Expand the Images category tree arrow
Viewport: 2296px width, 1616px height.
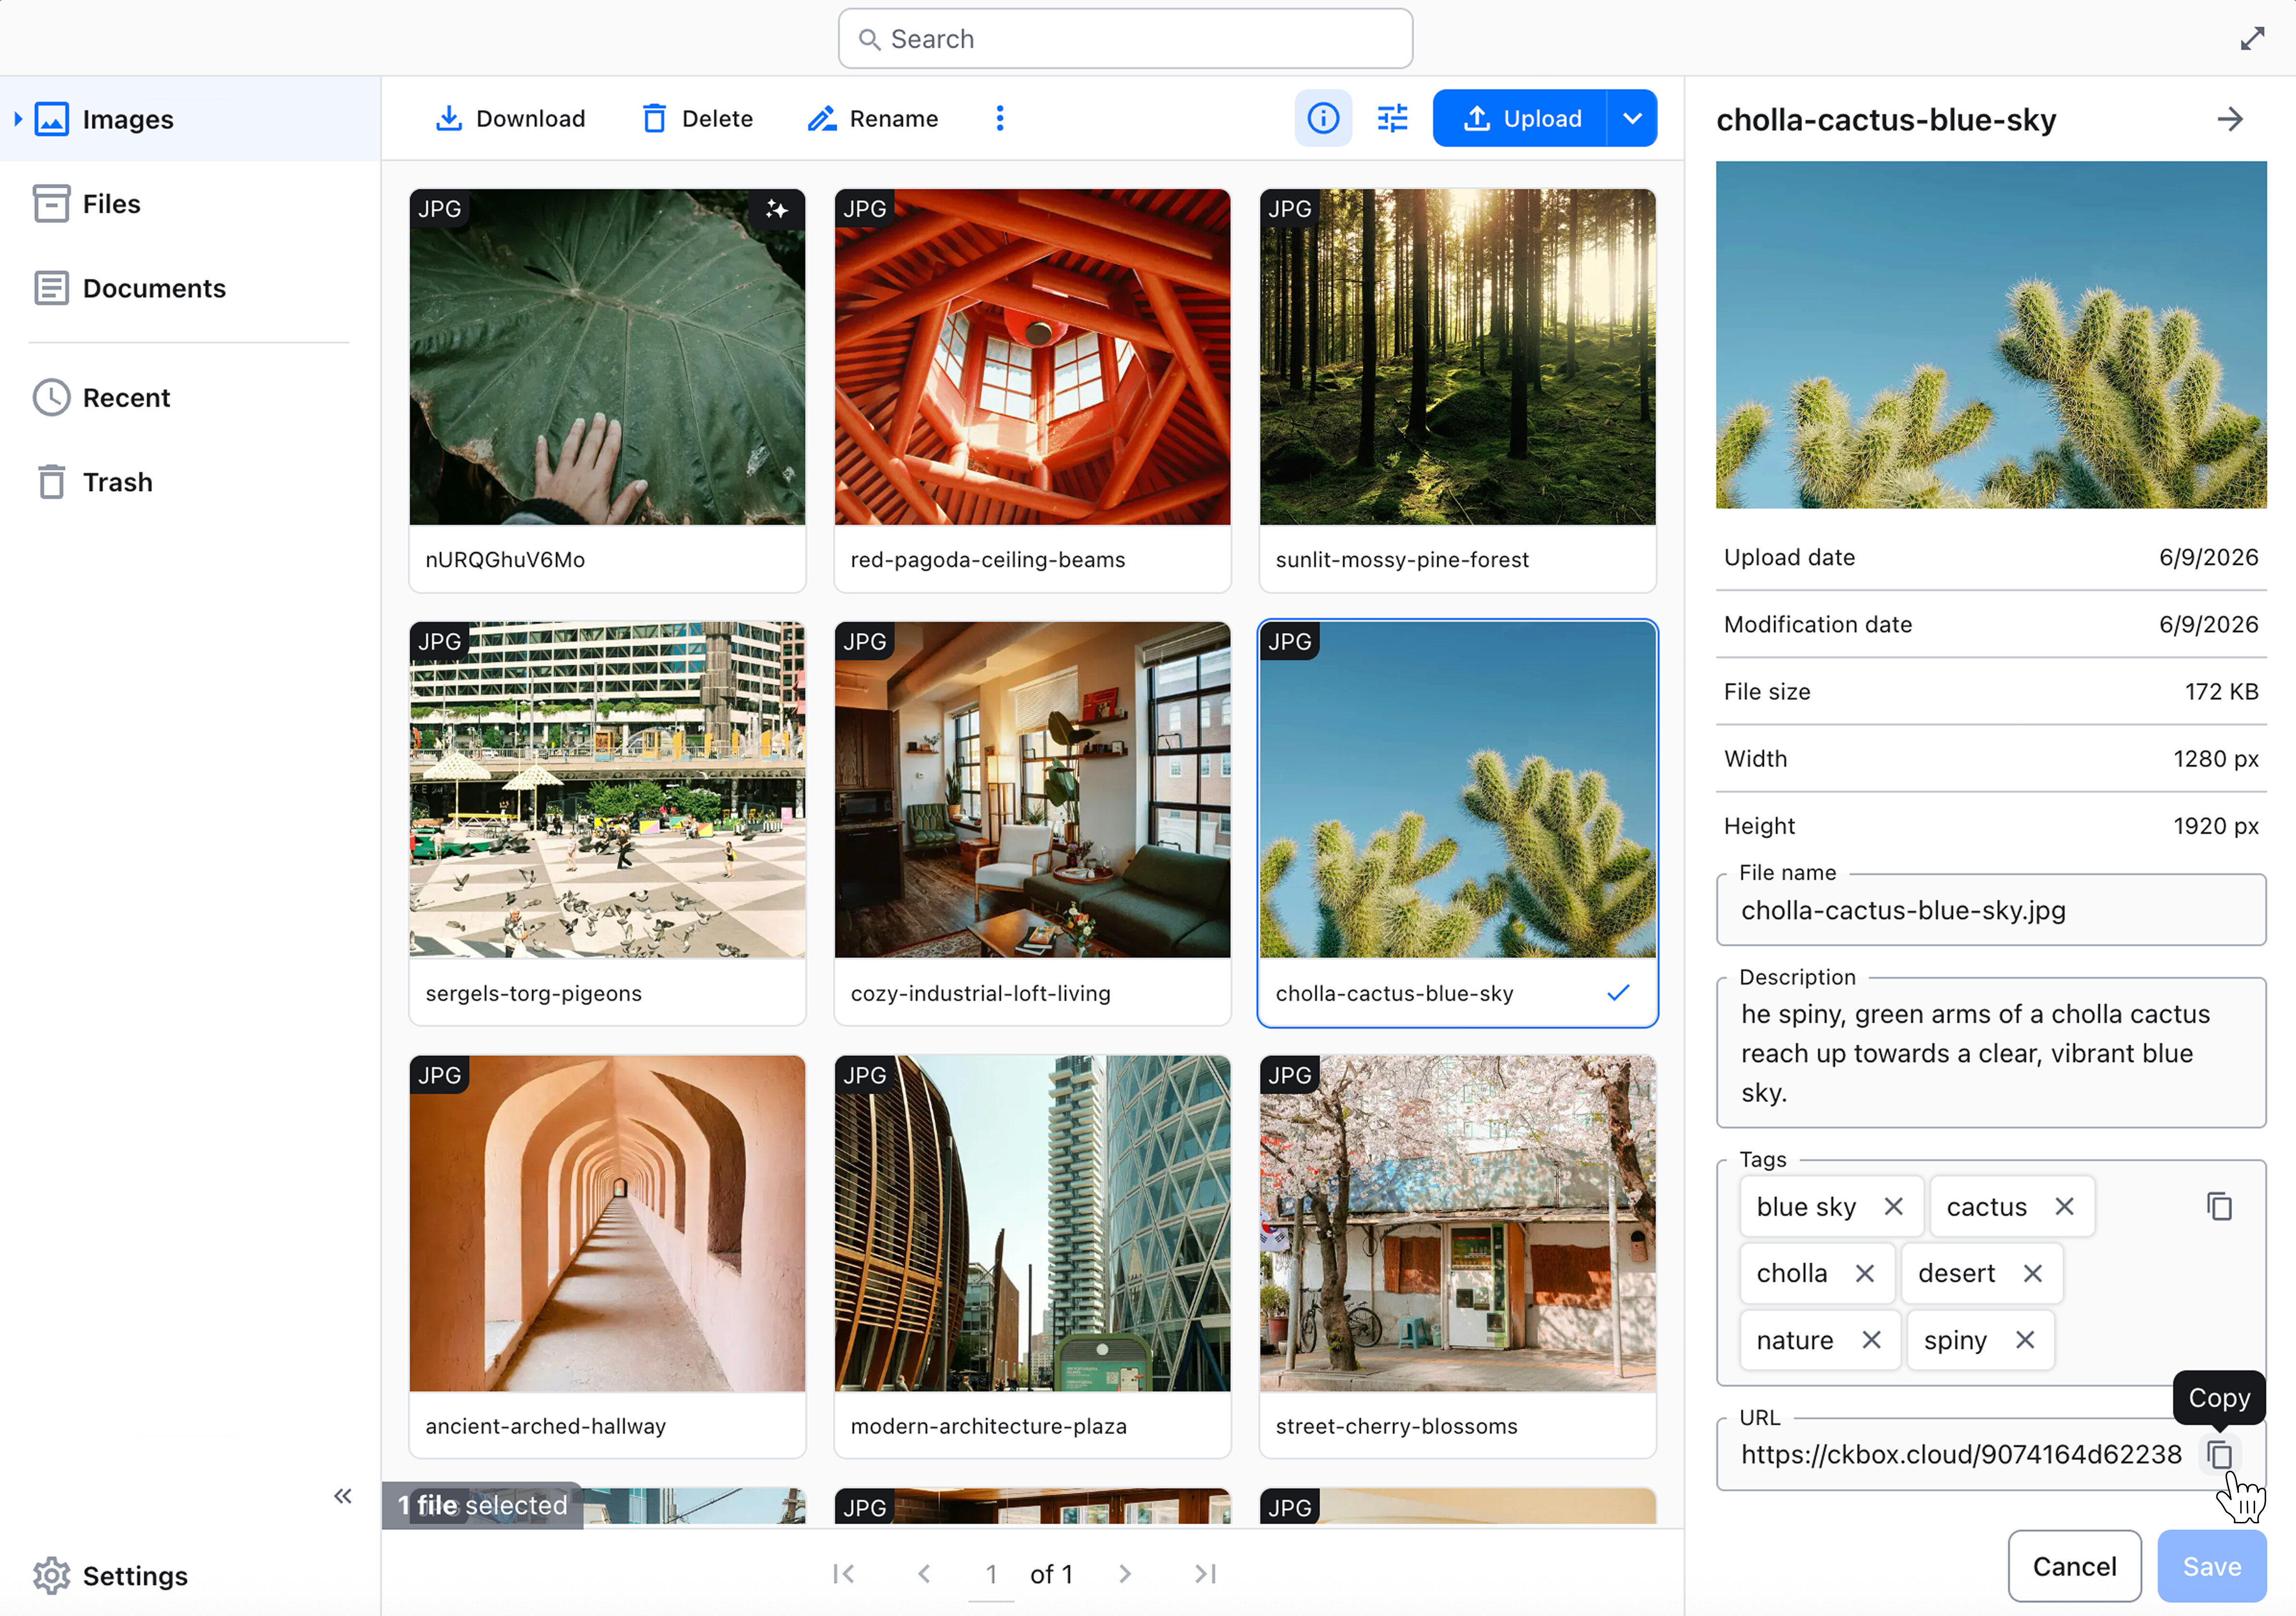[x=18, y=119]
